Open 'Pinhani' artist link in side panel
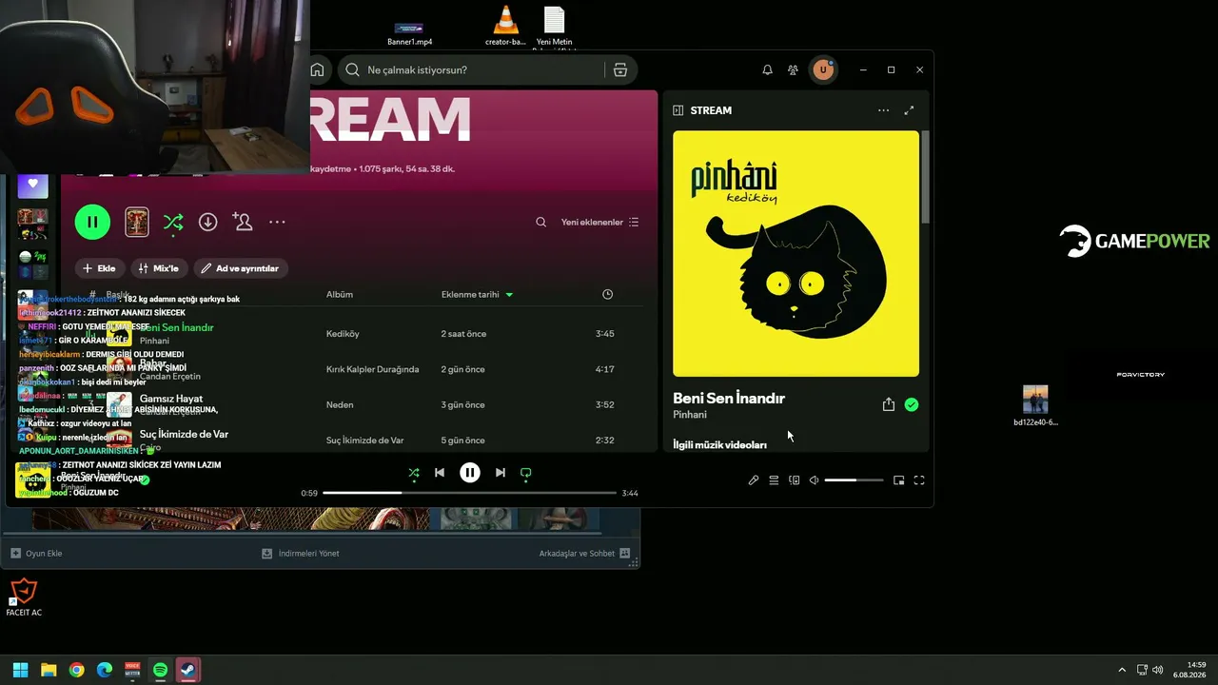Screen dimensions: 1218x685 point(690,415)
